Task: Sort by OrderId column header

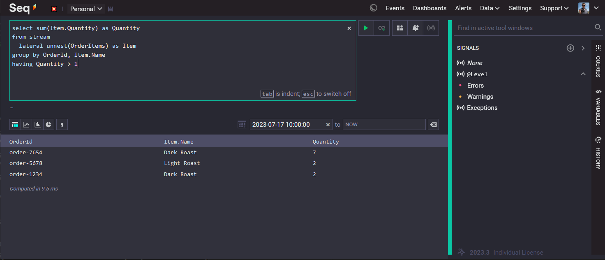Action: [x=21, y=142]
